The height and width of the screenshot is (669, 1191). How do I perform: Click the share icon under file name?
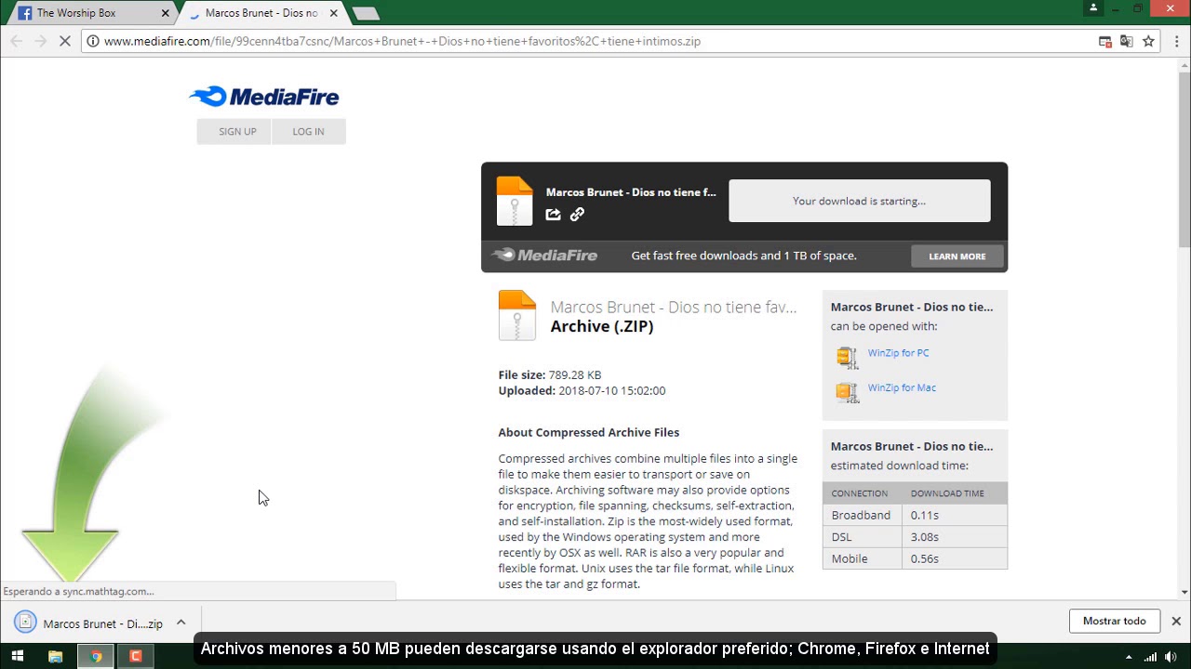pos(554,215)
